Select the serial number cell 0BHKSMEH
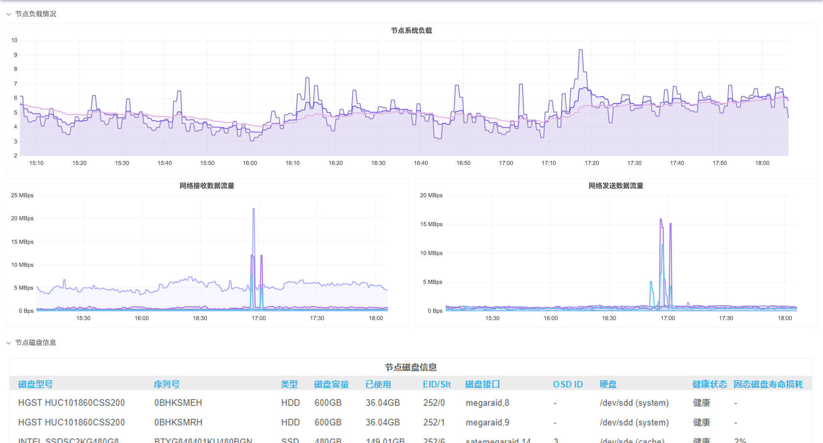The width and height of the screenshot is (823, 443). point(178,403)
